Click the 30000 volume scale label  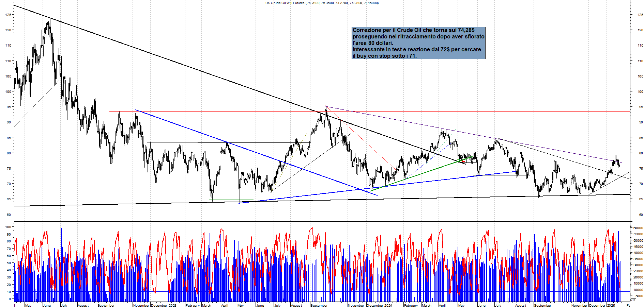638,265
